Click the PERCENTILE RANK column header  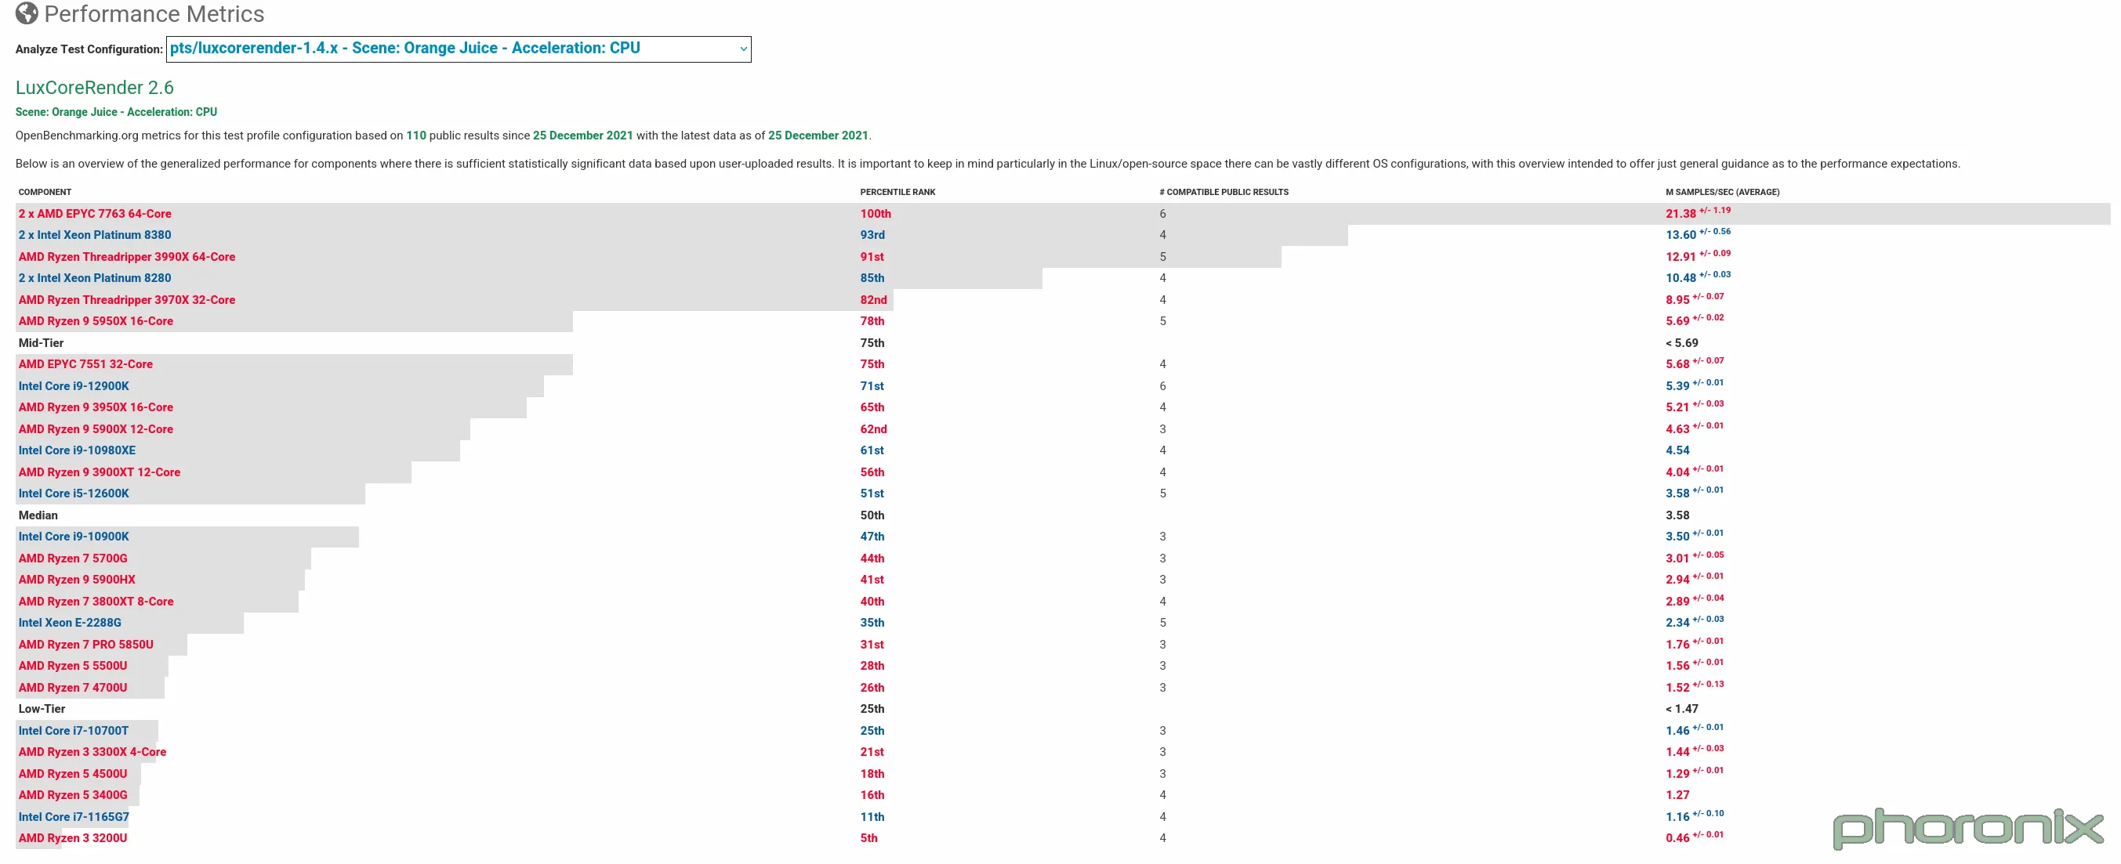[x=897, y=193]
